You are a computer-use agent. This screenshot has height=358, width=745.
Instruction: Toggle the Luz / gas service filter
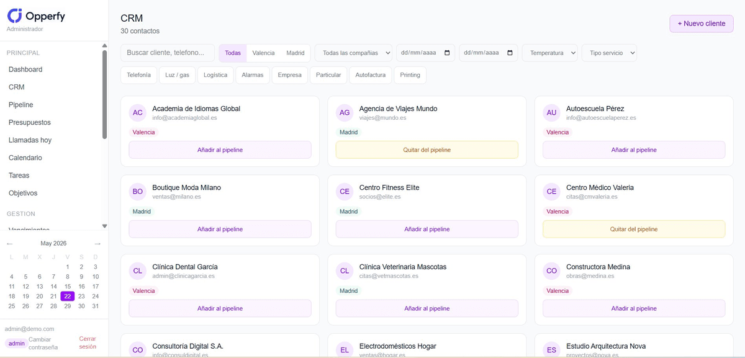click(177, 75)
